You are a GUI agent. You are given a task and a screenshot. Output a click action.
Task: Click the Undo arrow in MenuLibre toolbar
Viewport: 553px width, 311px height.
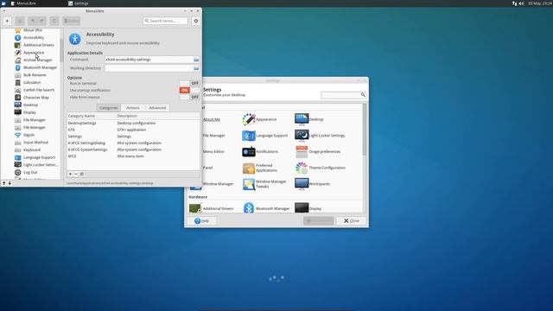coord(33,21)
